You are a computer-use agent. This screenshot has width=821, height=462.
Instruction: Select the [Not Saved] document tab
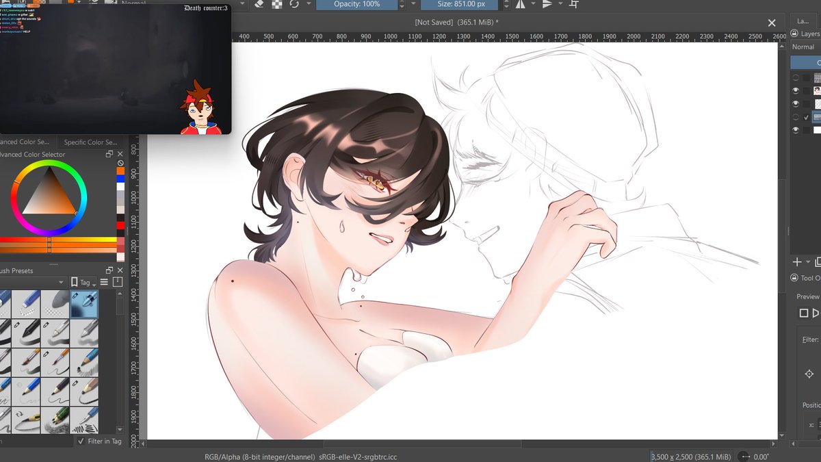[456, 22]
